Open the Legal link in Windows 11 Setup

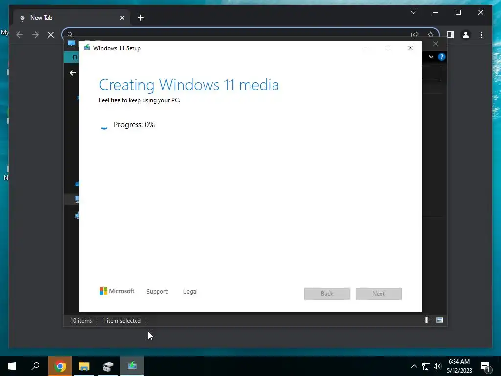click(190, 292)
